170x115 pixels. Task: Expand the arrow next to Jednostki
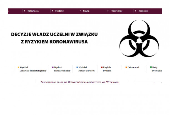pos(136,11)
